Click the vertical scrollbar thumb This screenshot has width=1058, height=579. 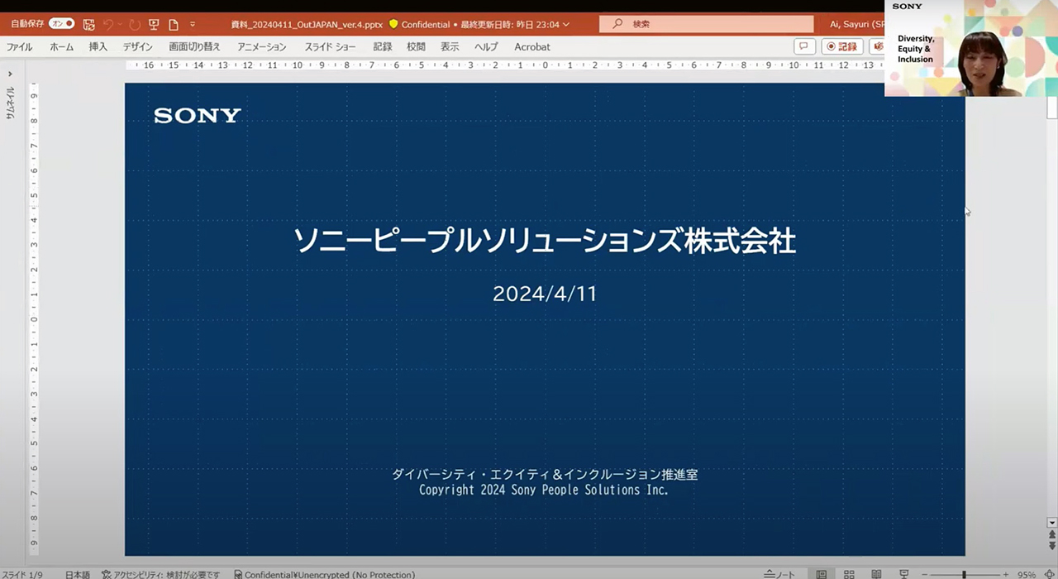tap(1052, 108)
